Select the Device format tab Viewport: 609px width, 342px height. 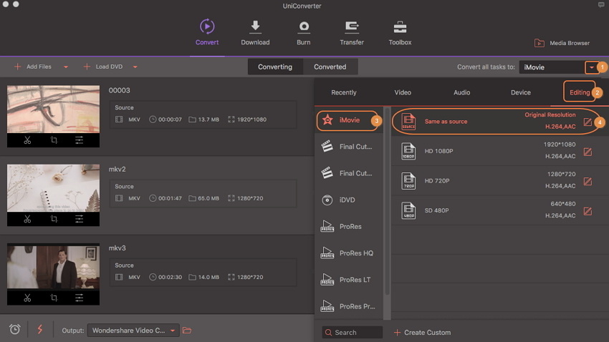click(521, 92)
